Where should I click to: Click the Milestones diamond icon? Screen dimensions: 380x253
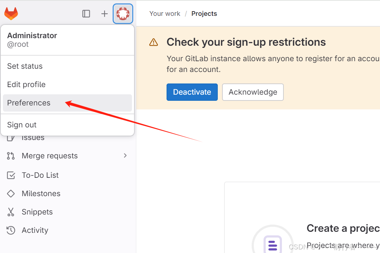pyautogui.click(x=11, y=194)
